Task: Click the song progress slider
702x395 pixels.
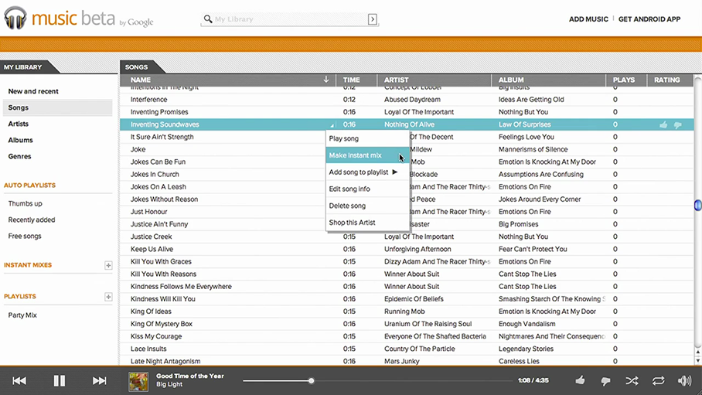Action: pos(377,380)
